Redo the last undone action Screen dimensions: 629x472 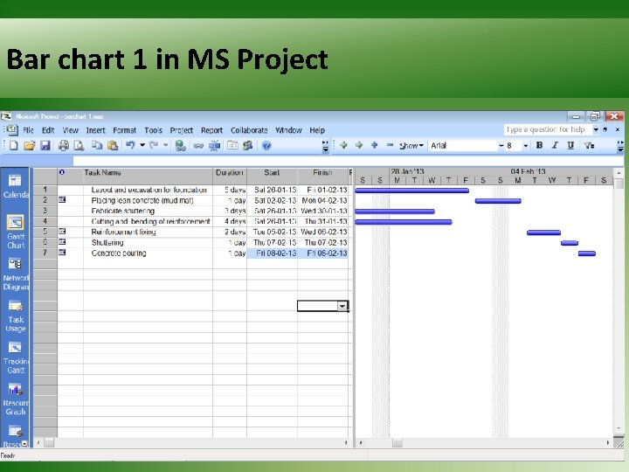tap(154, 145)
